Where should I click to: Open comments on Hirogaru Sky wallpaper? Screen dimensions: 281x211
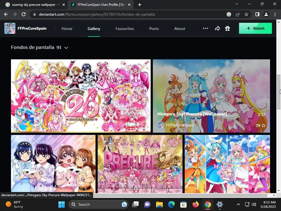click(x=262, y=115)
